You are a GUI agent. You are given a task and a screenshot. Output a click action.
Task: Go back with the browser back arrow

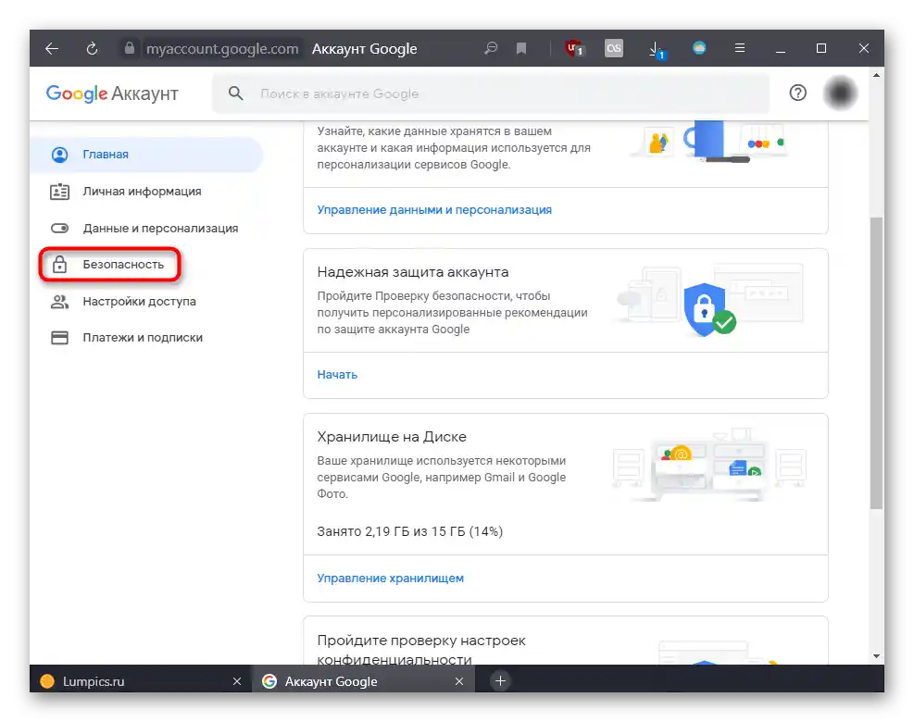pos(52,48)
